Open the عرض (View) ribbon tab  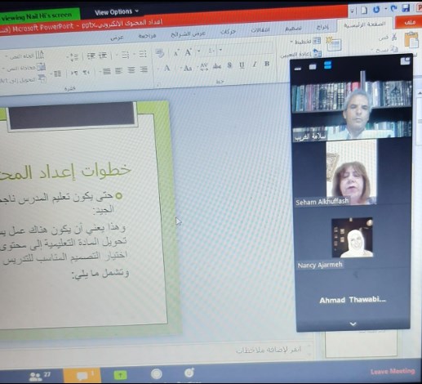click(x=117, y=38)
